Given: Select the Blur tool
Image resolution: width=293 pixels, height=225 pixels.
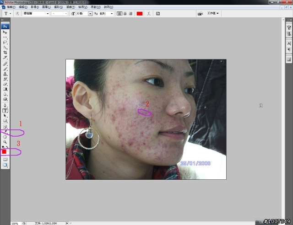Looking at the screenshot, I should click(x=5, y=94).
